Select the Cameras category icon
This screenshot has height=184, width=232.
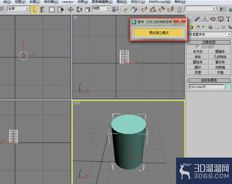pyautogui.click(x=210, y=27)
